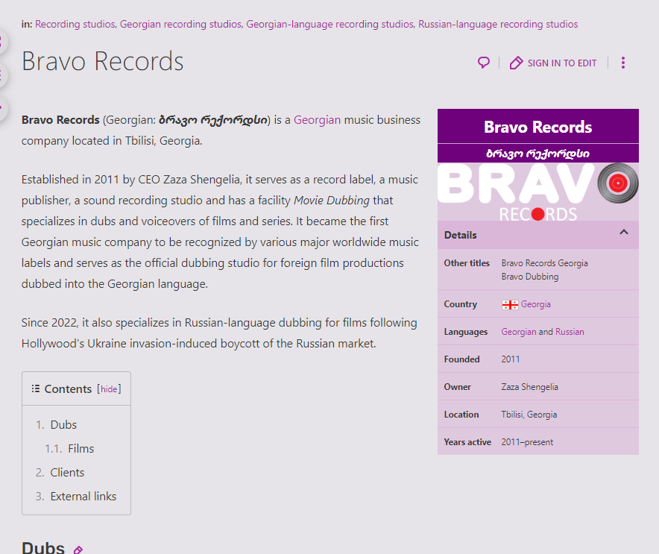Screen dimensions: 659x554
Task: Click the italic Movie Dubbing text
Action: [x=332, y=201]
